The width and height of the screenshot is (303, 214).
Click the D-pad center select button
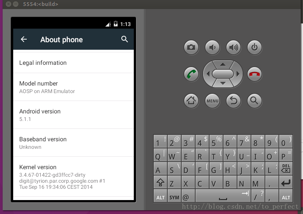point(223,74)
